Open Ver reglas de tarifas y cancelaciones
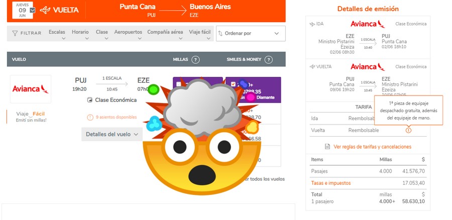 click(x=372, y=147)
